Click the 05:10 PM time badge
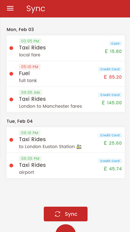Screen dimensions: 130x232 point(29,67)
